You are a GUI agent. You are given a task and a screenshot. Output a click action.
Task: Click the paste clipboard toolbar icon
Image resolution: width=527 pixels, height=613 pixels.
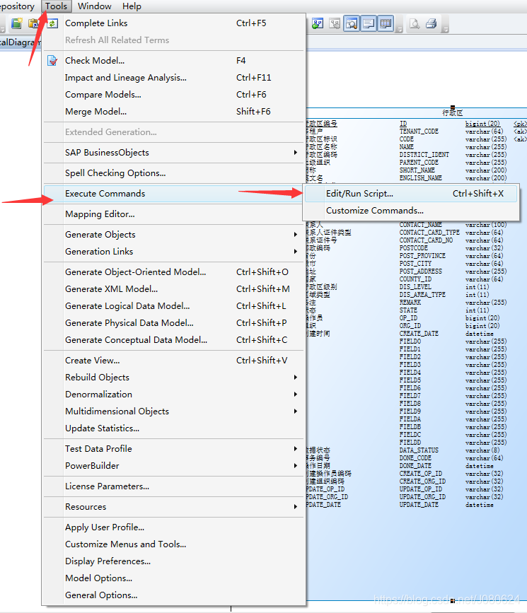(34, 24)
